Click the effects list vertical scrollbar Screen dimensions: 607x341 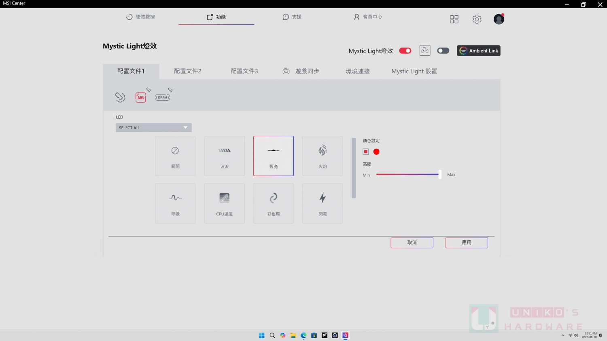[354, 168]
